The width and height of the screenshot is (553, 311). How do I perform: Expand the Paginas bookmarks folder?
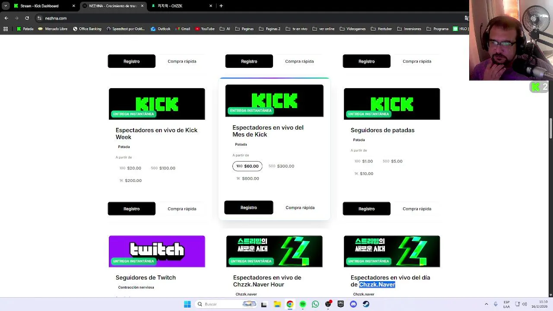pyautogui.click(x=245, y=29)
